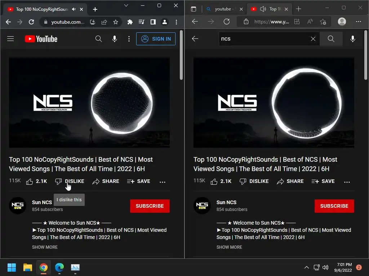Expand description with SHOW MORE in Edge window

(229, 247)
